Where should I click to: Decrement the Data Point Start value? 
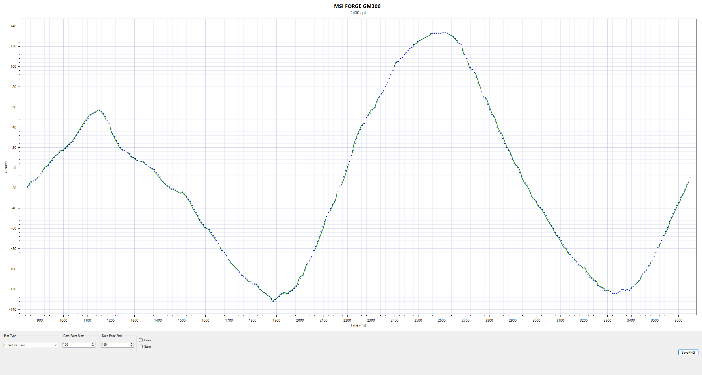point(93,346)
